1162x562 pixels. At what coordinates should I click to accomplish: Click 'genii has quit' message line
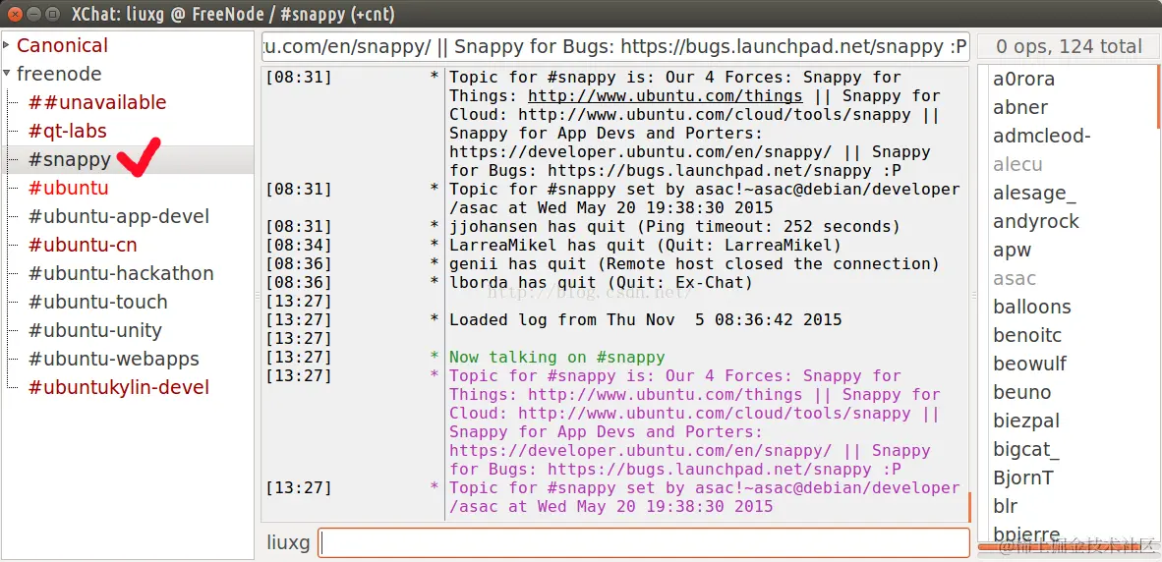tap(694, 263)
